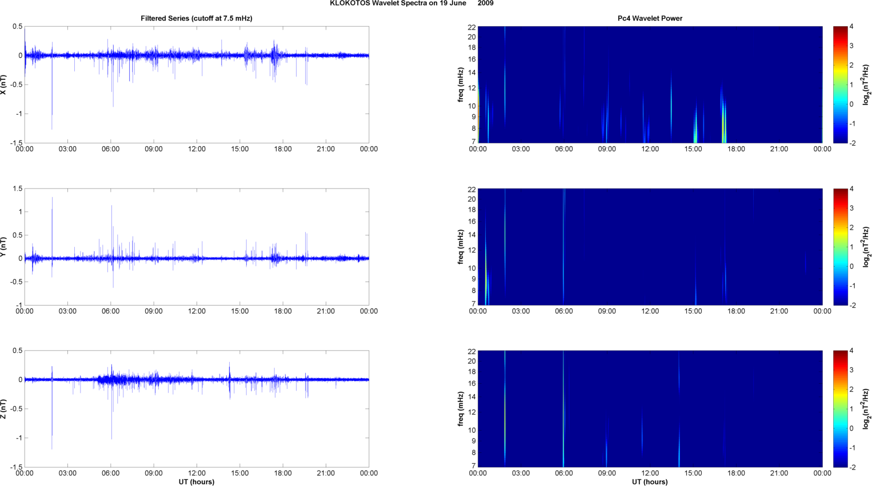Select the Y (nT) axis label
The width and height of the screenshot is (872, 486).
pos(3,247)
